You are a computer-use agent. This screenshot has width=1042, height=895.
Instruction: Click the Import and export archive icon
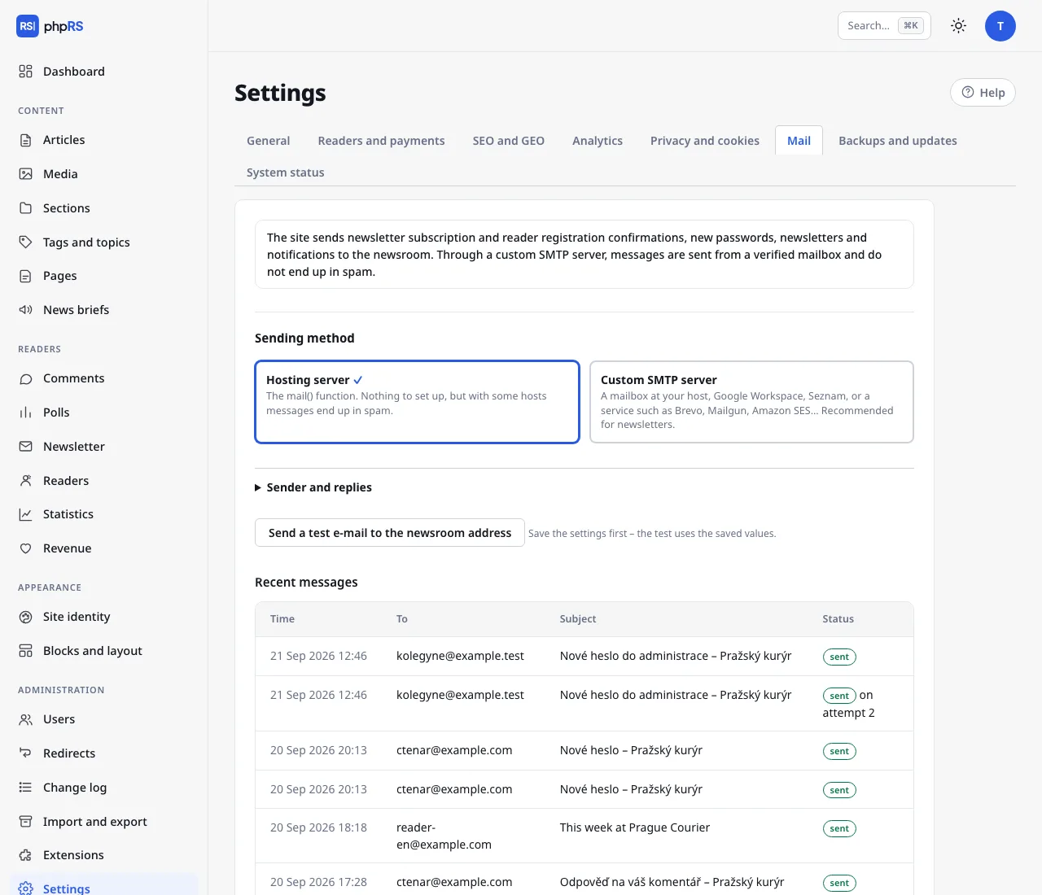pos(26,822)
